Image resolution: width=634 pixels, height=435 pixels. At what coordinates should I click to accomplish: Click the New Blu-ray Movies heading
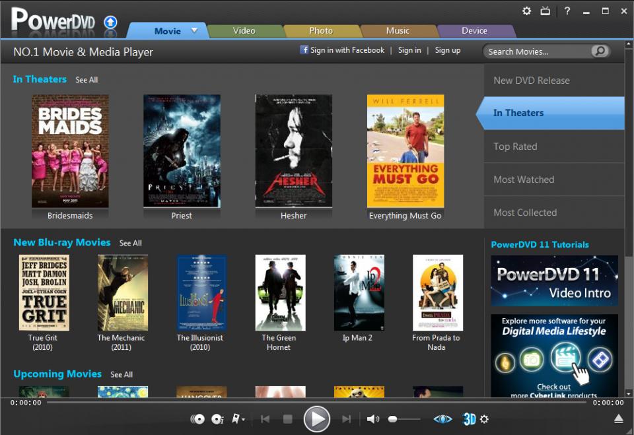pyautogui.click(x=62, y=242)
